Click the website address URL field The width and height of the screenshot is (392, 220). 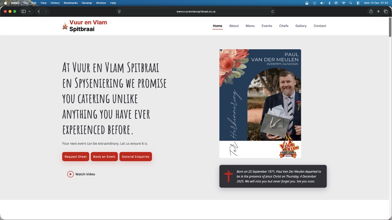[x=195, y=11]
